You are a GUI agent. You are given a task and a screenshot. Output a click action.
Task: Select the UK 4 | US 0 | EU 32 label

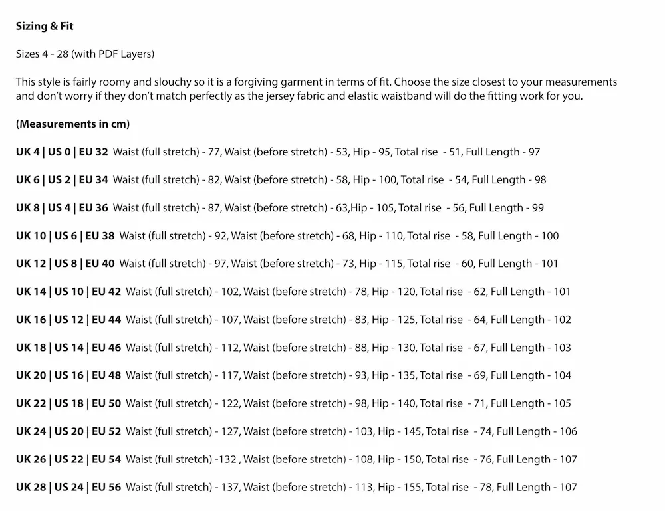coord(62,152)
